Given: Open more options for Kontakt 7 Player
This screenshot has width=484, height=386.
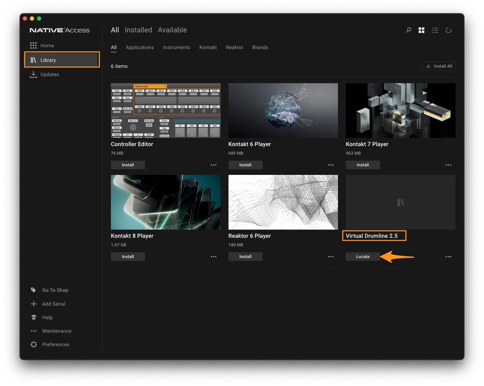Looking at the screenshot, I should pos(448,165).
